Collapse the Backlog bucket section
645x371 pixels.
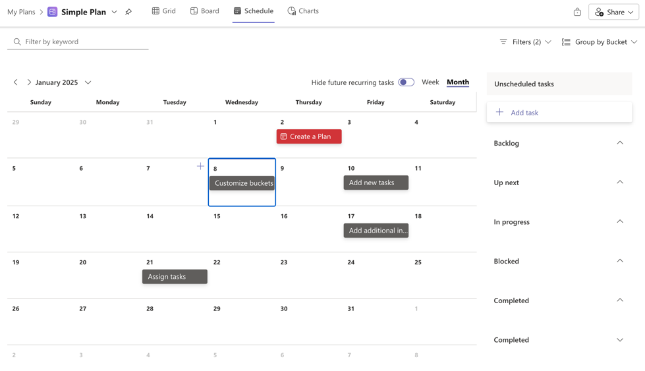point(619,143)
